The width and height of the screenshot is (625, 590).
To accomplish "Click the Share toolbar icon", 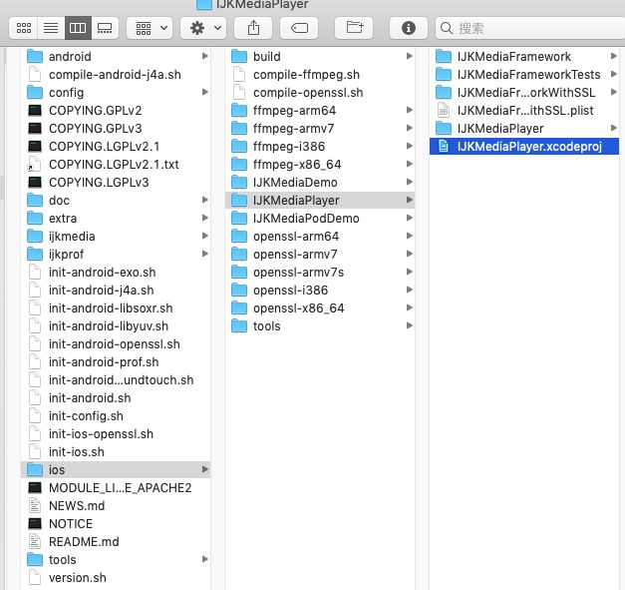I will tap(253, 28).
